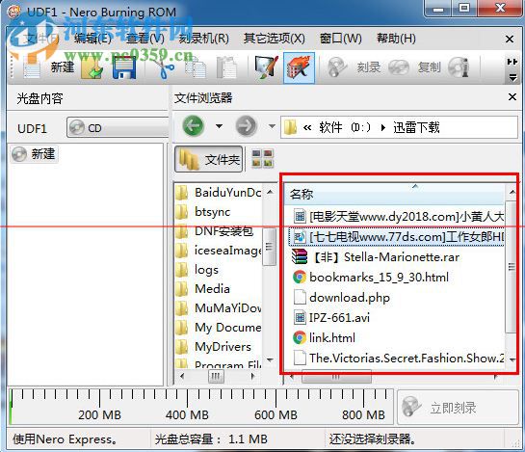Select the logs folder

click(x=197, y=270)
